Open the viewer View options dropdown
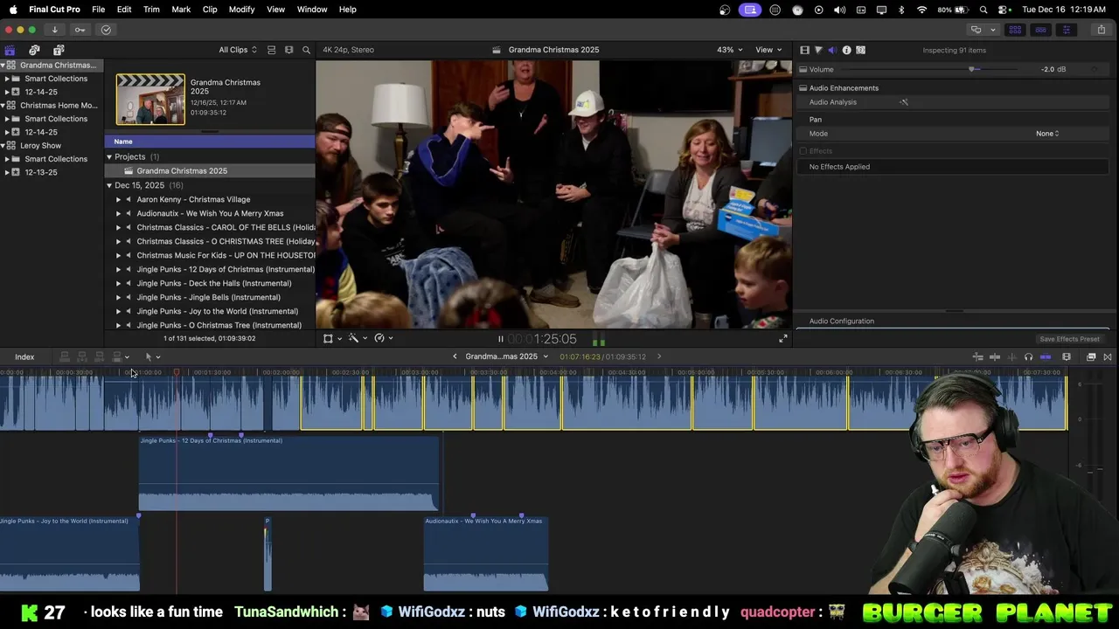 point(768,50)
